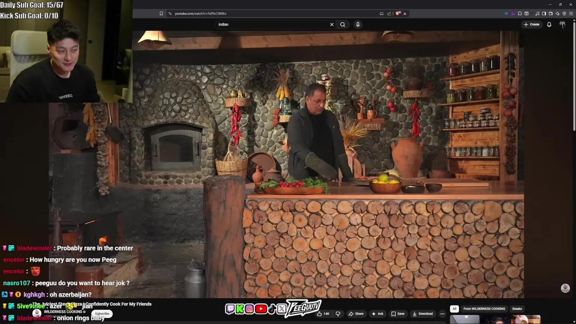This screenshot has width=576, height=324.
Task: Click the Ask button
Action: 377,314
